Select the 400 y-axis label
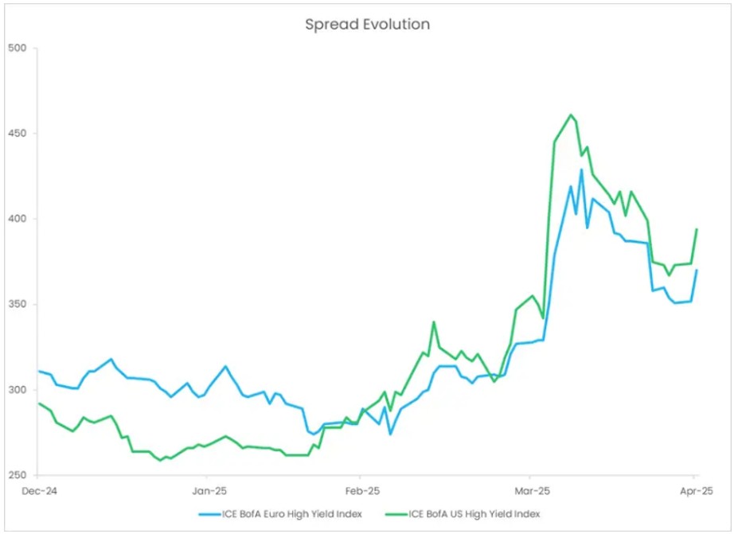Viewport: 734px width, 534px height. 17,219
